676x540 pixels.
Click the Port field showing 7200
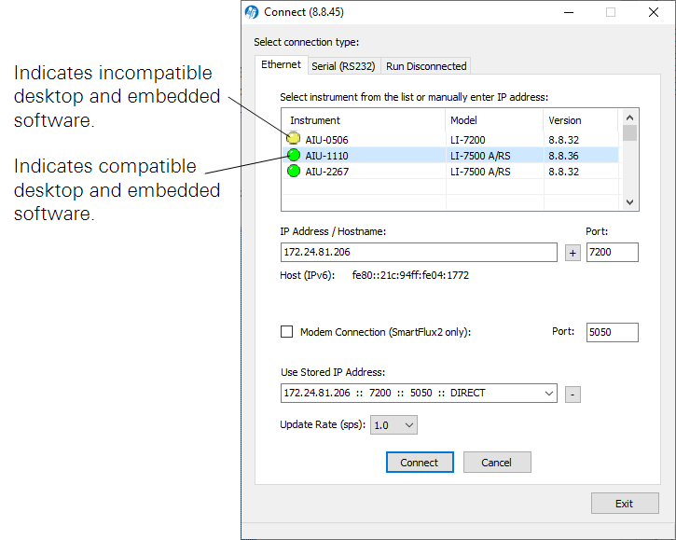pos(613,252)
